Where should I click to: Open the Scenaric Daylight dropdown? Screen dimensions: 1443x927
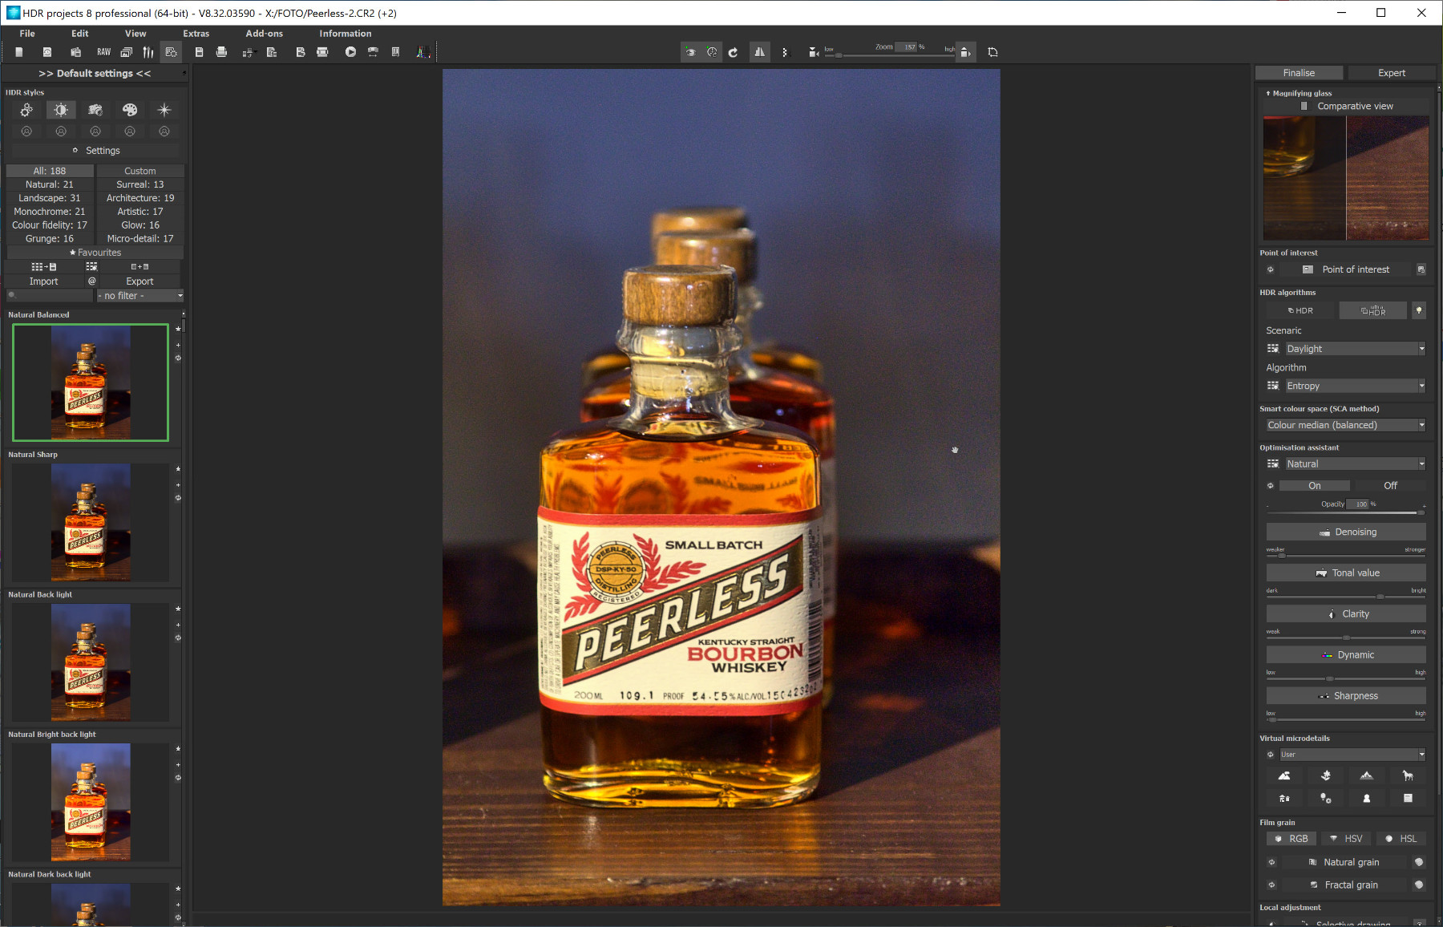[1354, 349]
